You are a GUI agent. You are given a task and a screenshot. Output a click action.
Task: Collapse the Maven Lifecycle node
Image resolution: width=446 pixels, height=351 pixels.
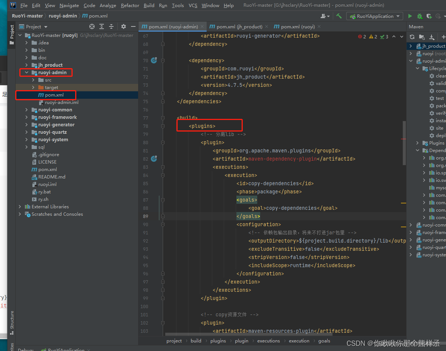[417, 68]
